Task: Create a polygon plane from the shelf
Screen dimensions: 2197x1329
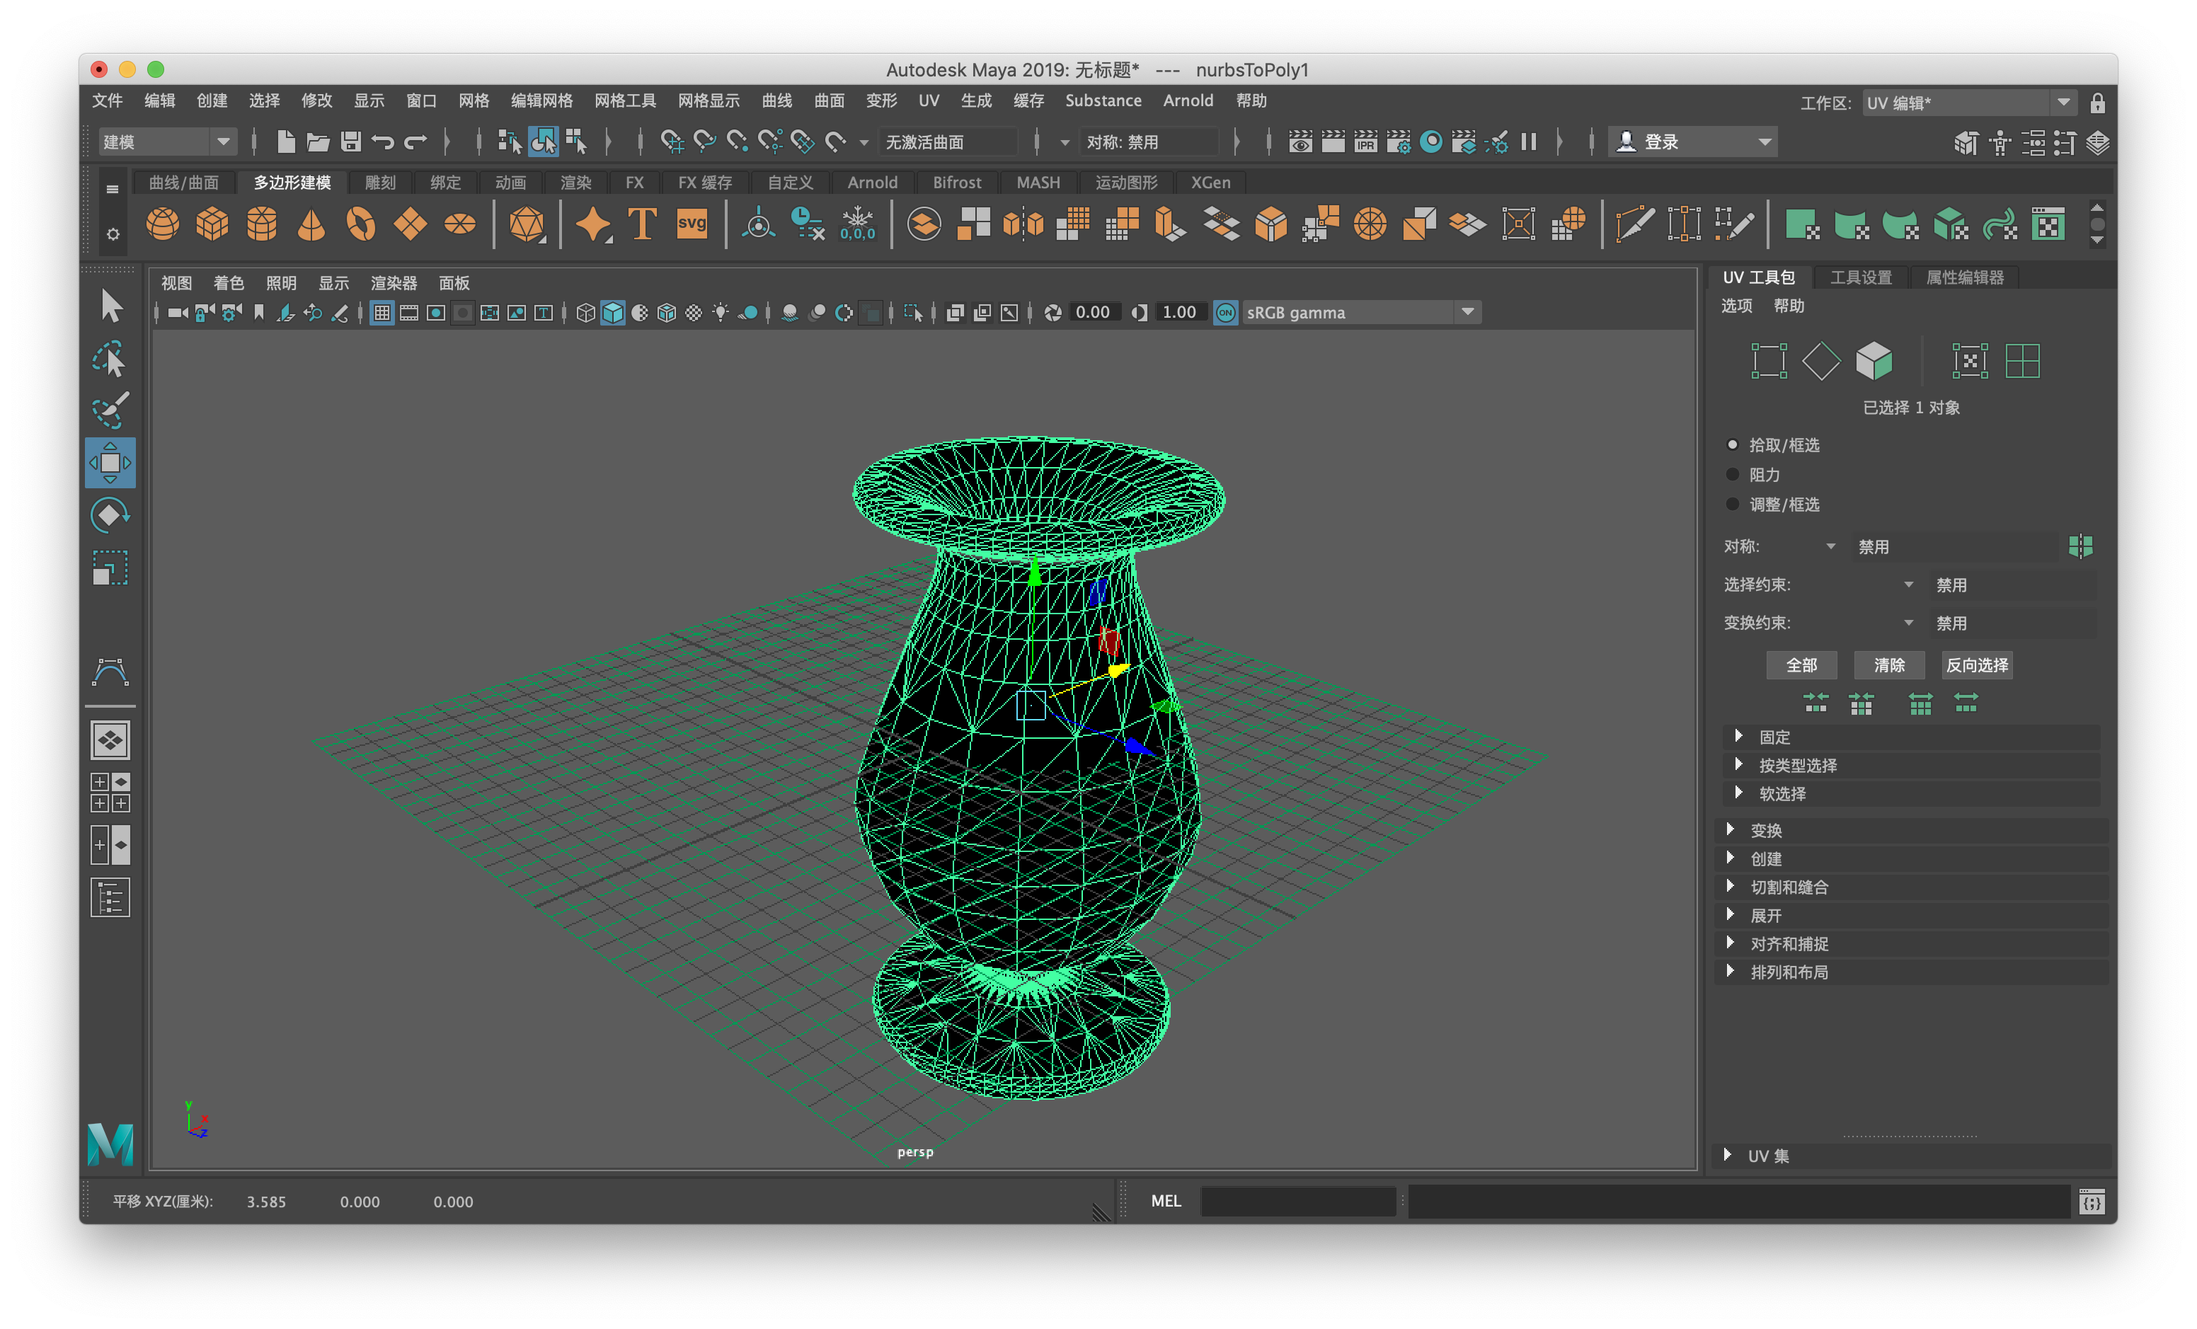Action: click(x=410, y=224)
